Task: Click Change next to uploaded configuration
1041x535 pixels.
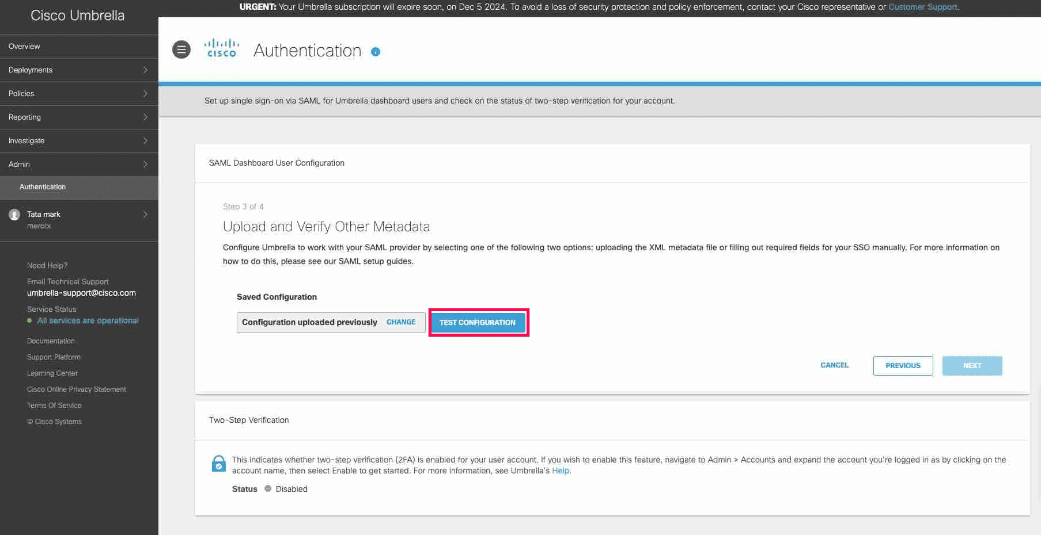Action: (401, 322)
